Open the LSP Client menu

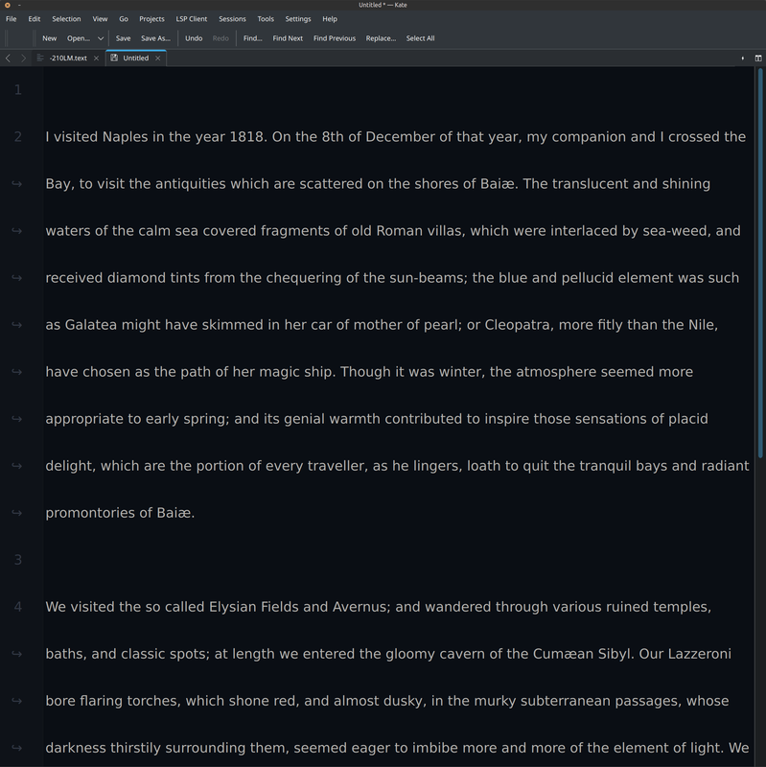tap(191, 19)
